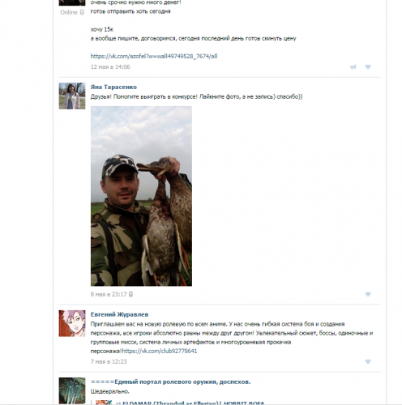The height and width of the screenshot is (405, 402).
Task: Like Евгений Журавлев's role-play invitation post
Action: click(368, 361)
